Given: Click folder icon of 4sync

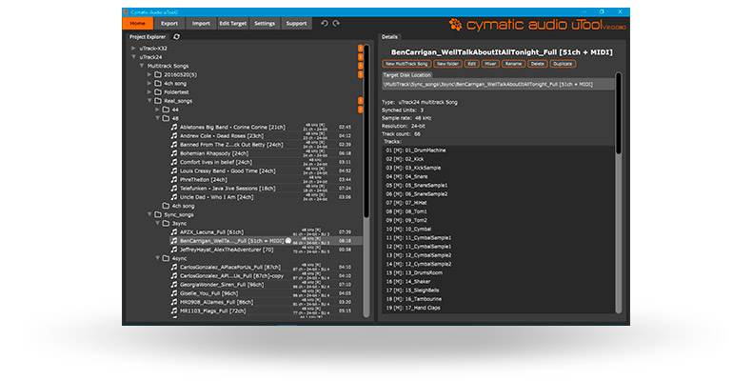Looking at the screenshot, I should point(166,258).
